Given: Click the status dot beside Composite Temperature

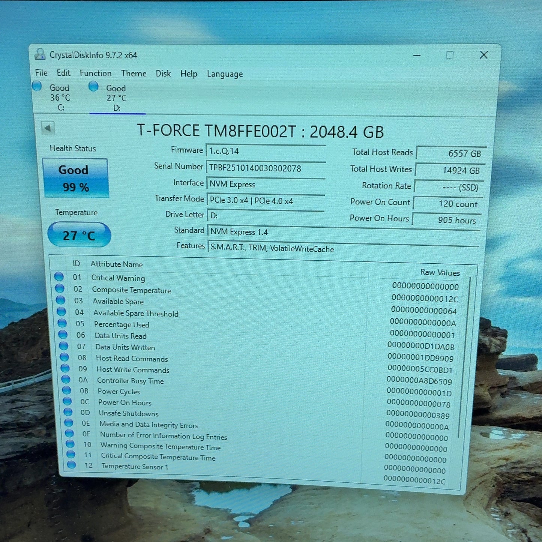Looking at the screenshot, I should pos(60,288).
